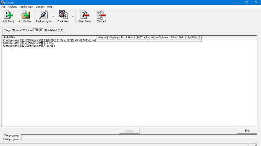Click the Exit button
The image size is (261, 146).
click(247, 131)
